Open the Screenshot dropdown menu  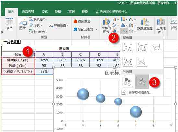click(59, 26)
